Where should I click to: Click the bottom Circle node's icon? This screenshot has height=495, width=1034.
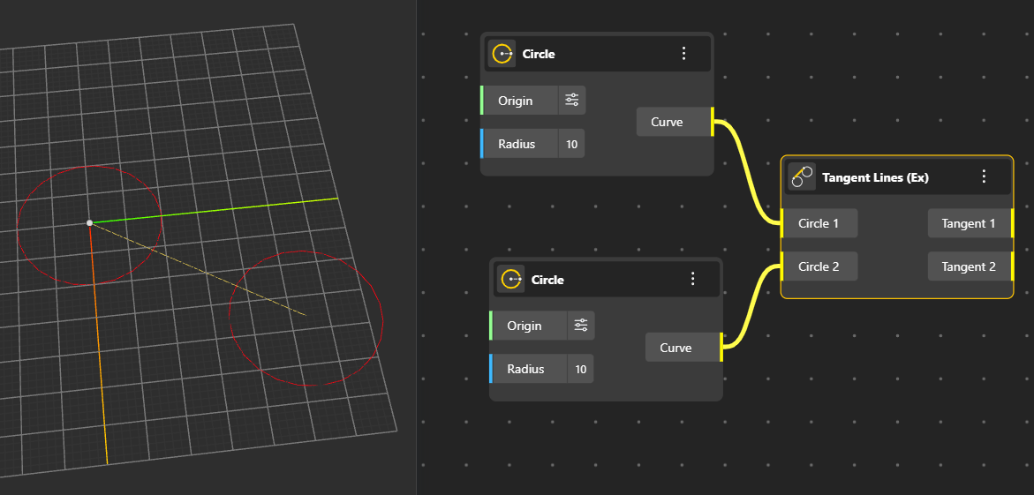(x=512, y=279)
